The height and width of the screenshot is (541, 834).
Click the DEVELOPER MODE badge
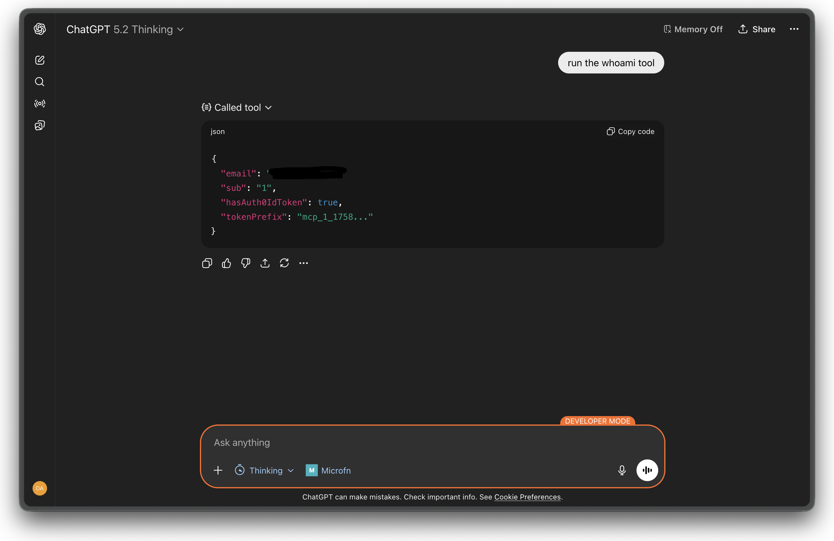click(598, 421)
